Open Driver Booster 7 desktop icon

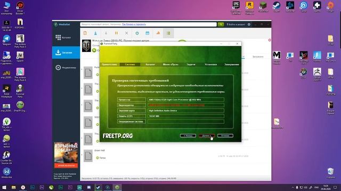20,8
